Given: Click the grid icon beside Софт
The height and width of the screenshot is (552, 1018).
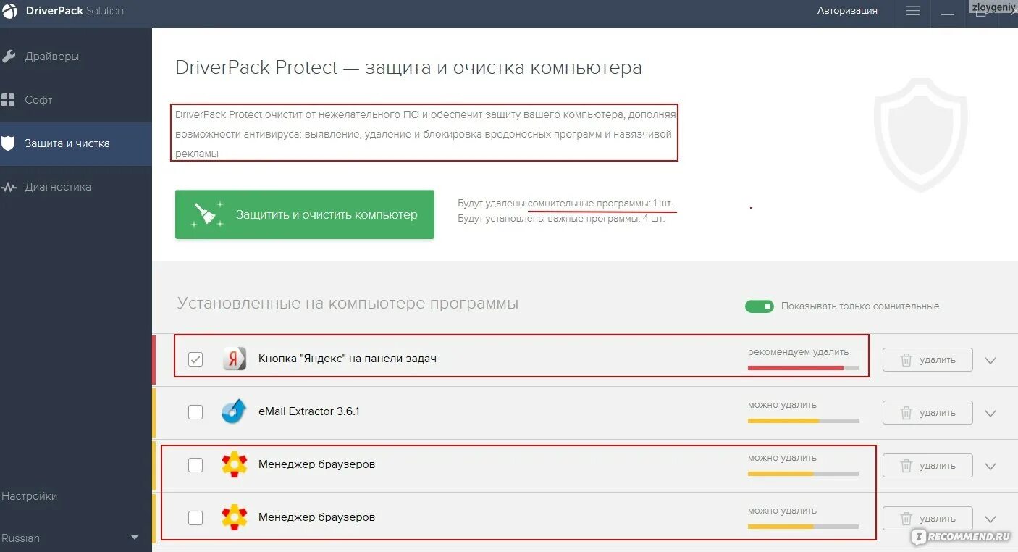Looking at the screenshot, I should [x=9, y=100].
